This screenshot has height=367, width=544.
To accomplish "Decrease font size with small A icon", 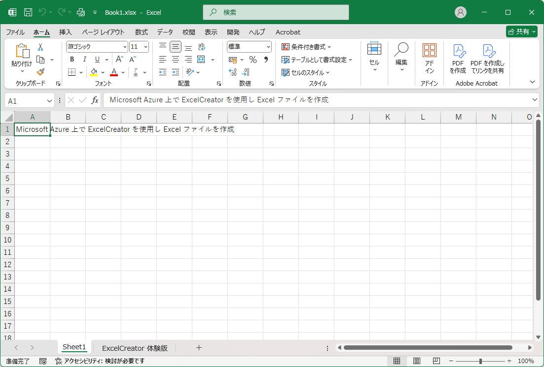I will point(133,59).
